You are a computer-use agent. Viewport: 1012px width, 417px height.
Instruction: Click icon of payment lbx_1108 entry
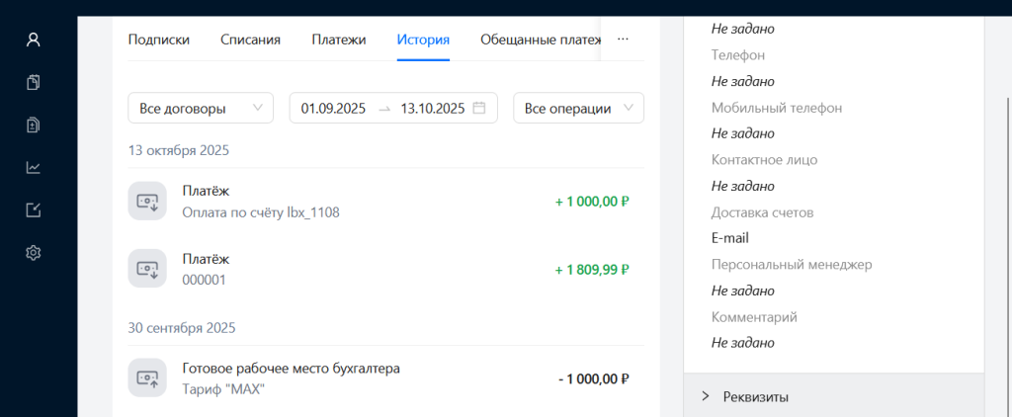coord(147,201)
